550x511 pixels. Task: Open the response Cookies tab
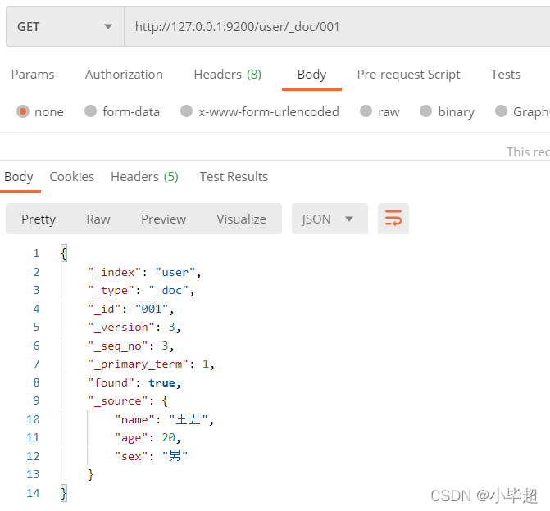[x=72, y=177]
